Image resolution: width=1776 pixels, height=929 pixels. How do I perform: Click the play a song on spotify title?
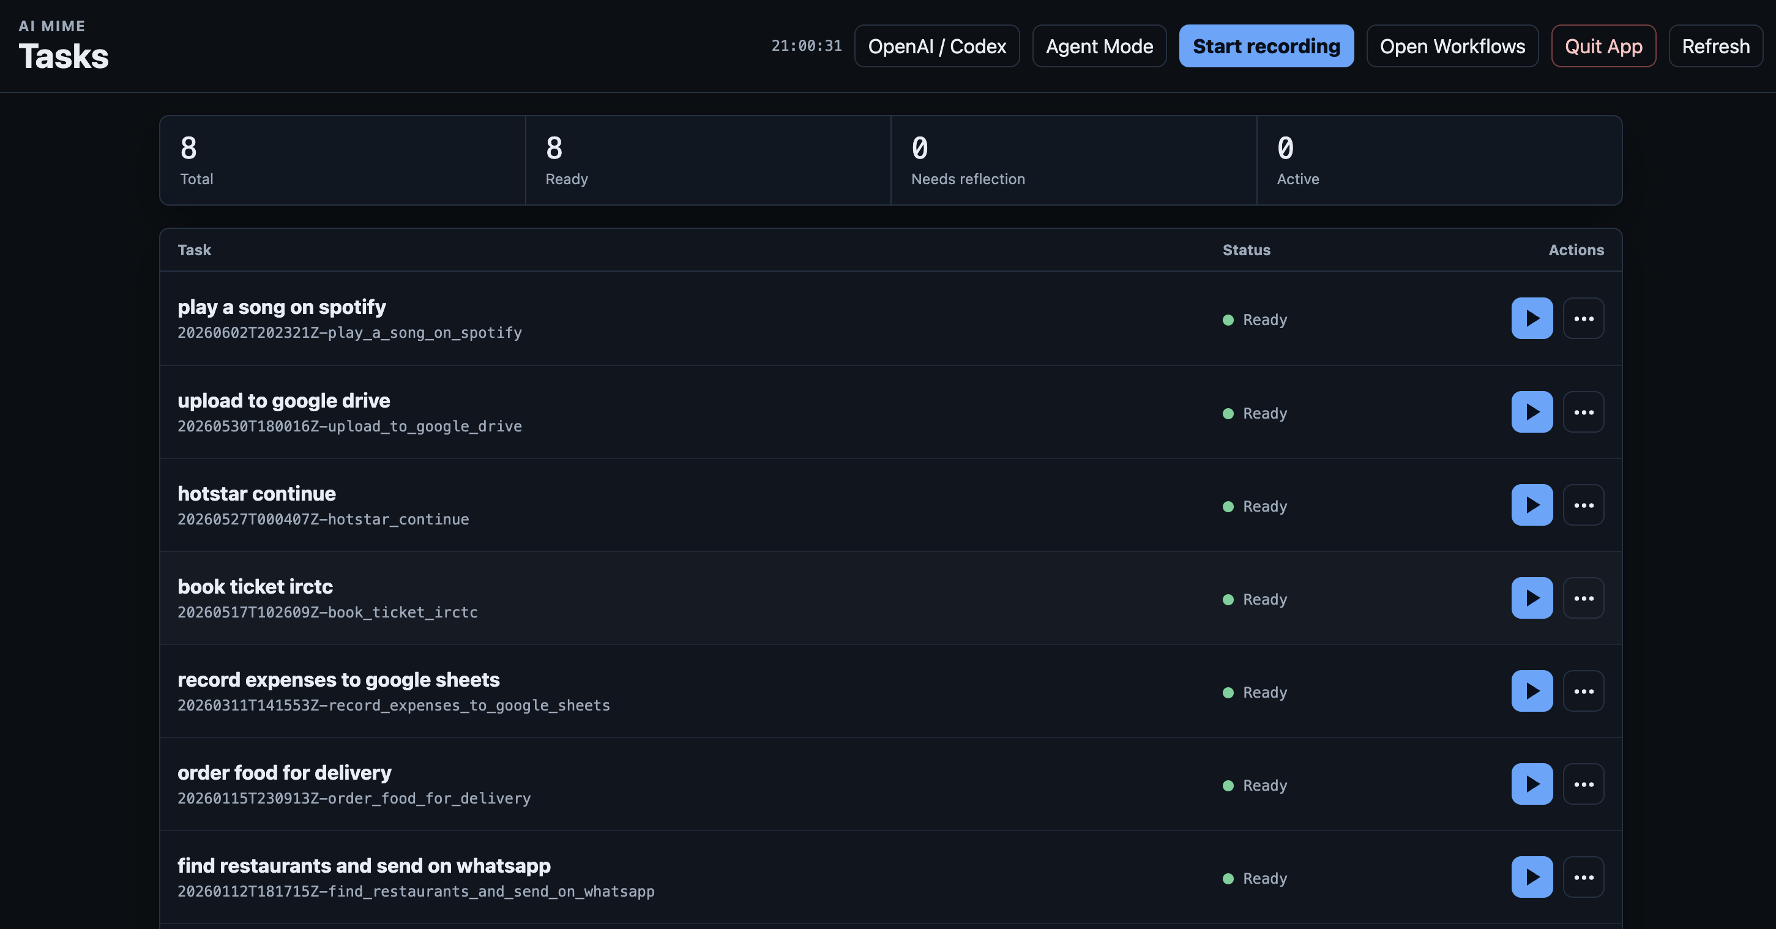tap(282, 307)
